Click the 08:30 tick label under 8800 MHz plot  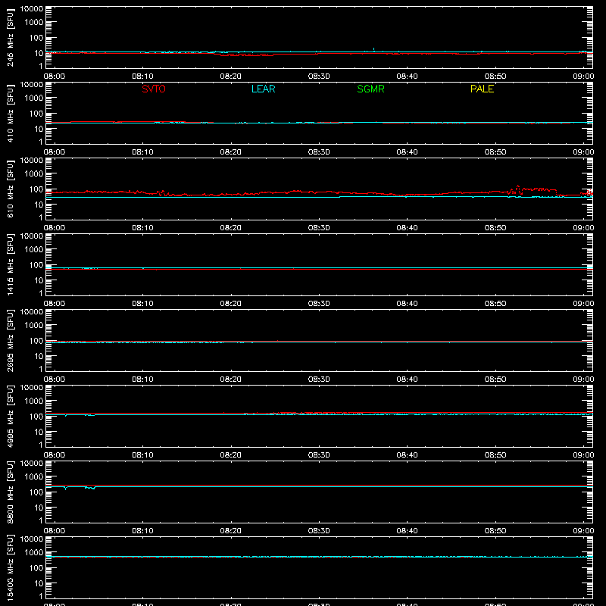click(319, 531)
